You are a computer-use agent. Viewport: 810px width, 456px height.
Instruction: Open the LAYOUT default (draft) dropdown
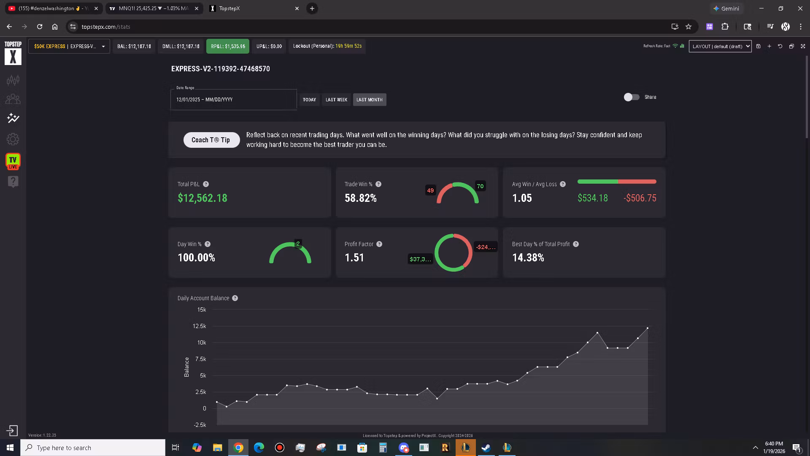click(x=720, y=46)
